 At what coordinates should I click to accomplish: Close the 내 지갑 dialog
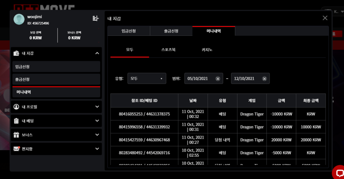click(325, 18)
